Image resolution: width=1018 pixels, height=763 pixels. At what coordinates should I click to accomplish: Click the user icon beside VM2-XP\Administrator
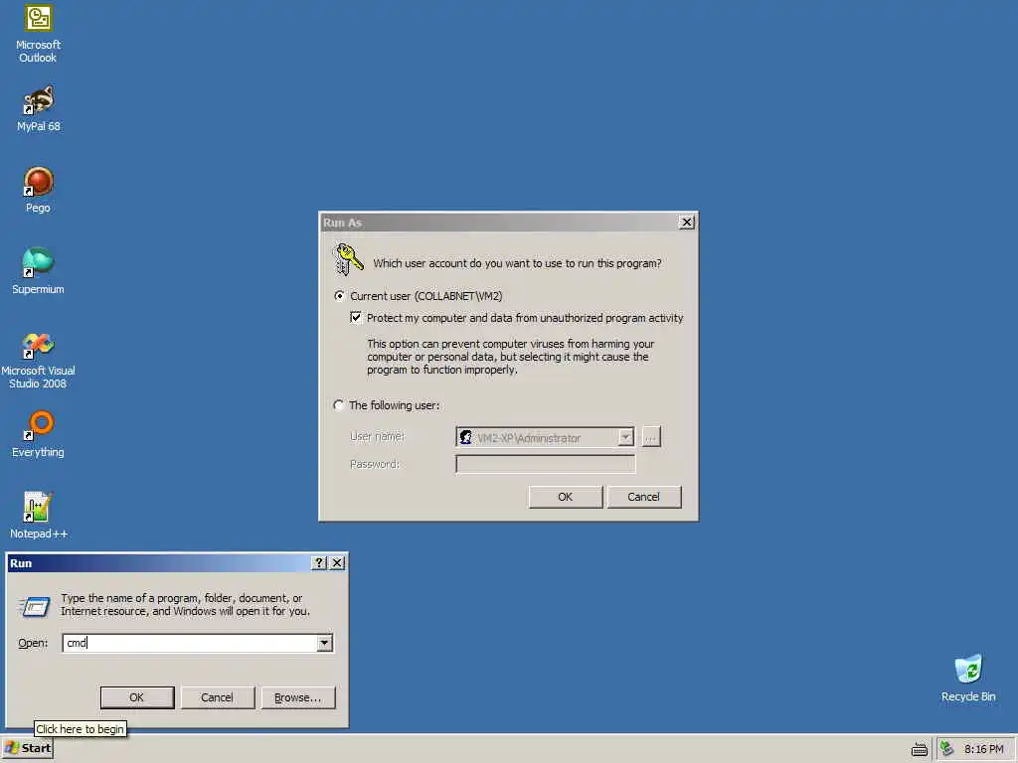pyautogui.click(x=465, y=437)
